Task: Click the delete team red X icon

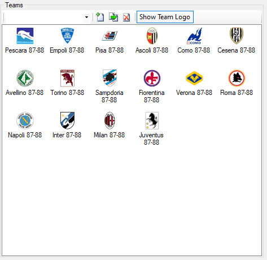Action: (x=126, y=18)
